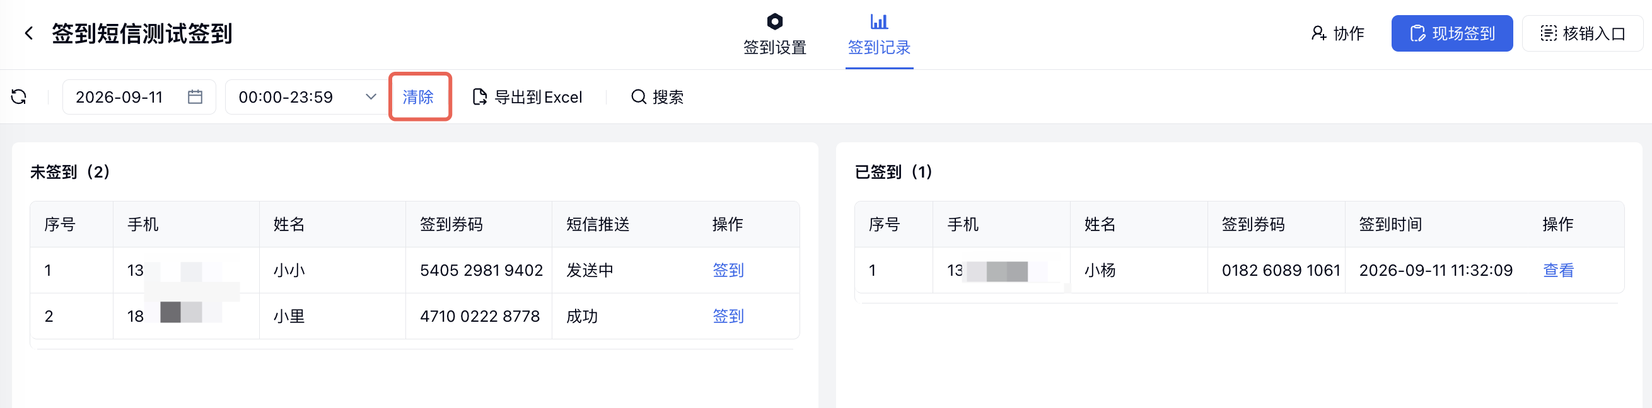Screen dimensions: 1652x408
Task: Switch to 签到设置 tab
Action: [775, 35]
